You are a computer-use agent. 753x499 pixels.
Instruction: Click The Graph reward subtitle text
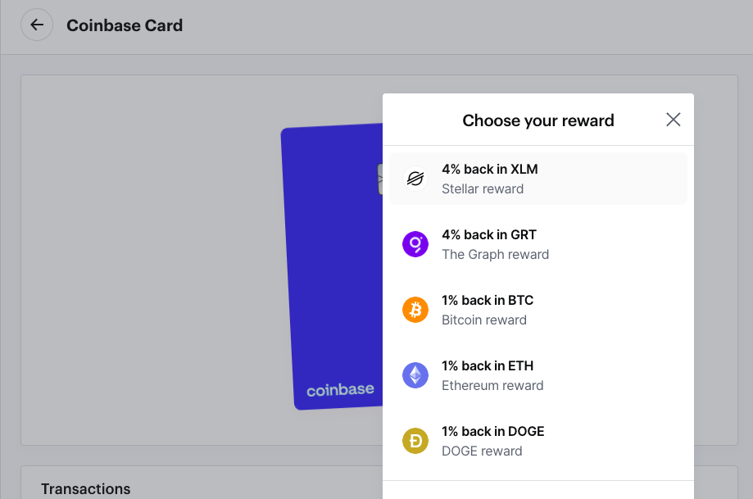pos(495,255)
